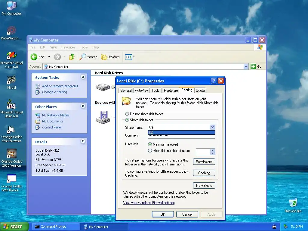Pick C$ in the share name list
This screenshot has height=231, width=308.
(181, 133)
